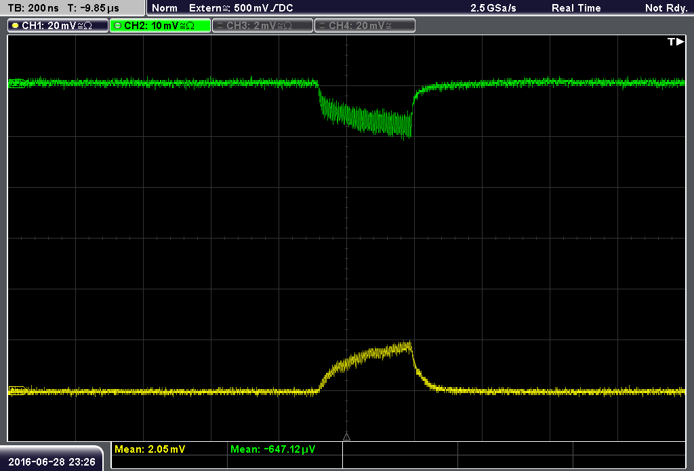The width and height of the screenshot is (694, 471).
Task: Click the TB: 200 ns timebase readout
Action: 33,8
